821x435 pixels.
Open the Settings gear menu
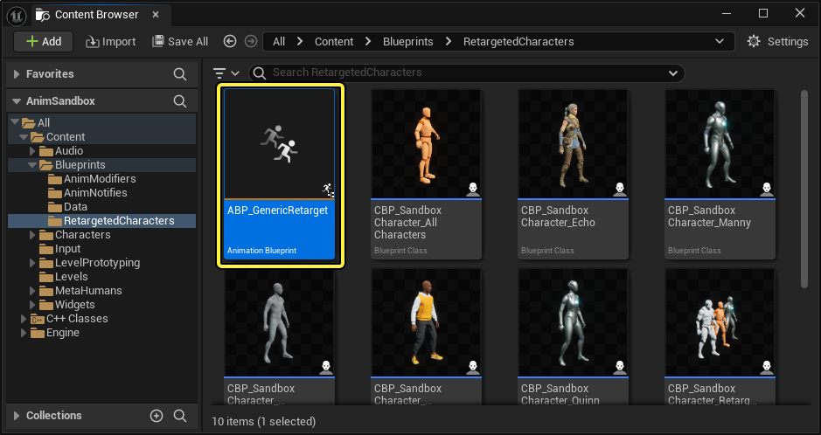coord(777,41)
